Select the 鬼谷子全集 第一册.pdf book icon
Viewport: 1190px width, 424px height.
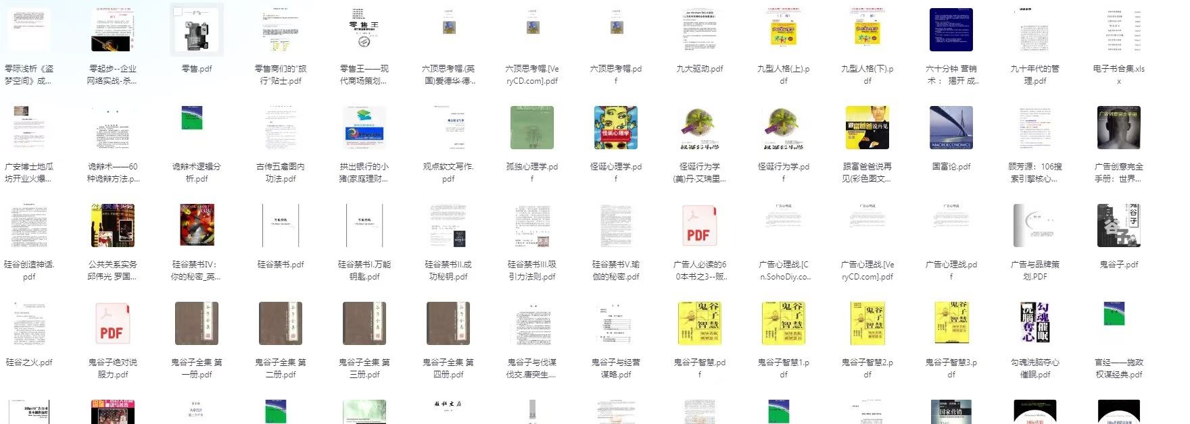tap(196, 323)
